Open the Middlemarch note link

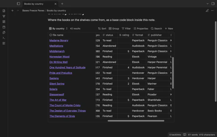[57, 51]
